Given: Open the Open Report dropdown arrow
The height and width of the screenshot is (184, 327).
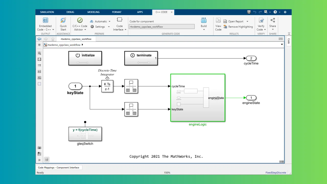Looking at the screenshot, I should [247, 22].
